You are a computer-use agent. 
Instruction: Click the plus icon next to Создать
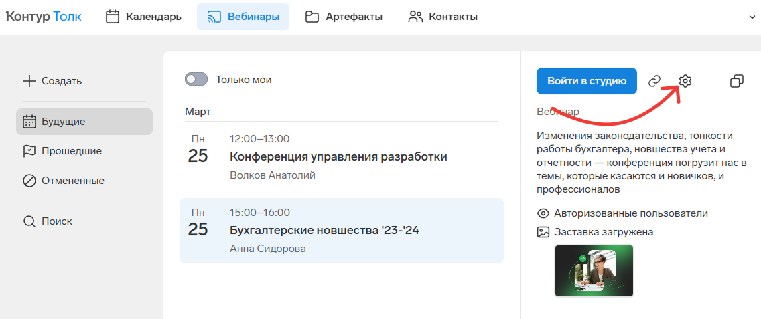29,81
